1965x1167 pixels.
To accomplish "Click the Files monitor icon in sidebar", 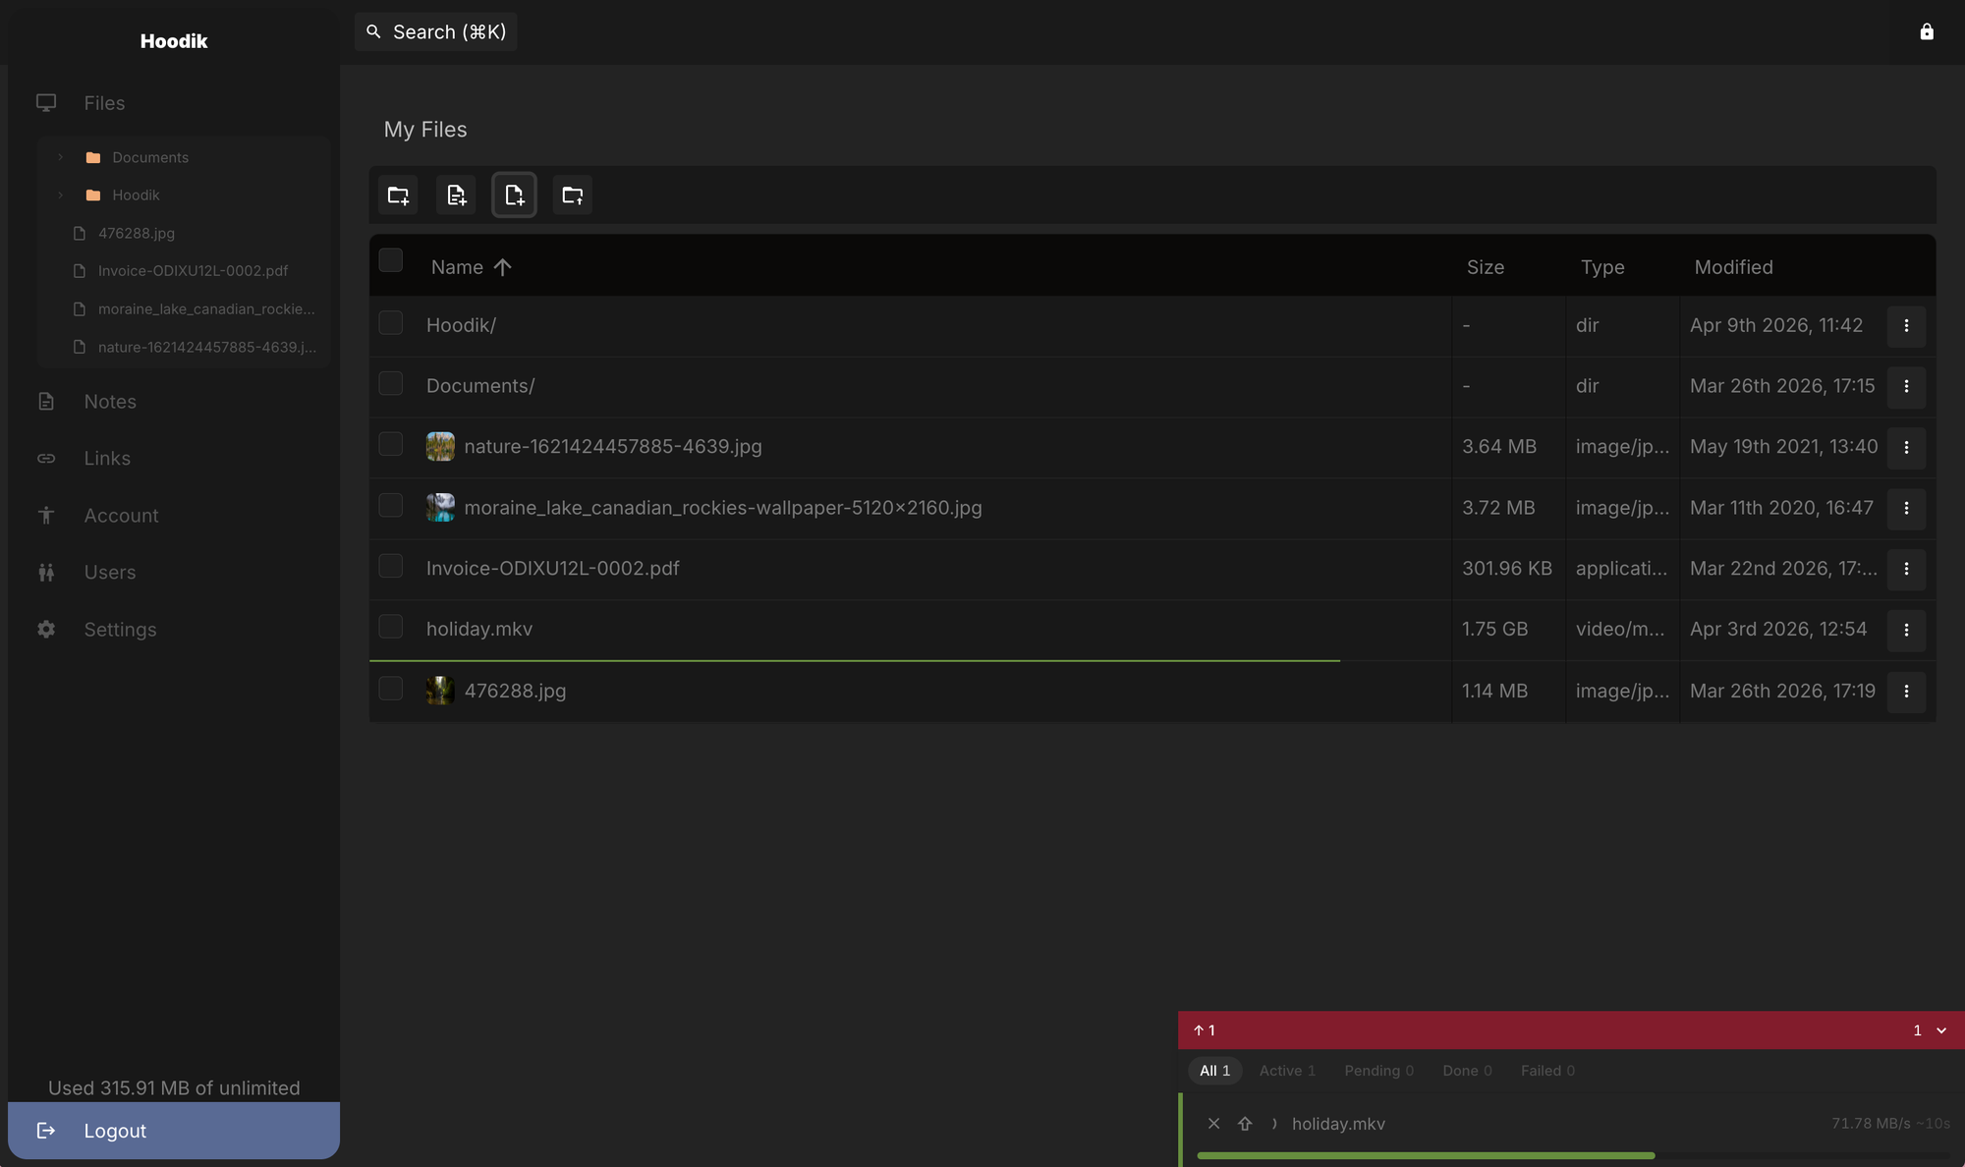I will [x=46, y=103].
